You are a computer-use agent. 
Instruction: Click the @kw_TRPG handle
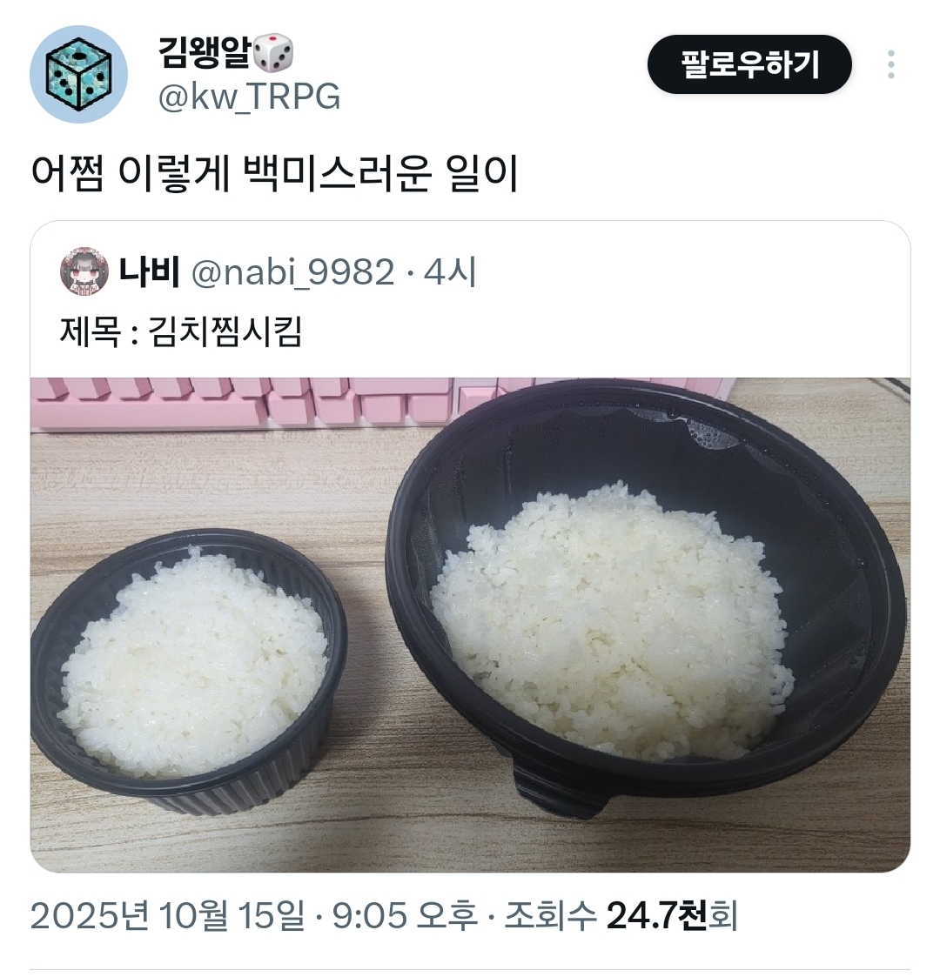click(249, 97)
